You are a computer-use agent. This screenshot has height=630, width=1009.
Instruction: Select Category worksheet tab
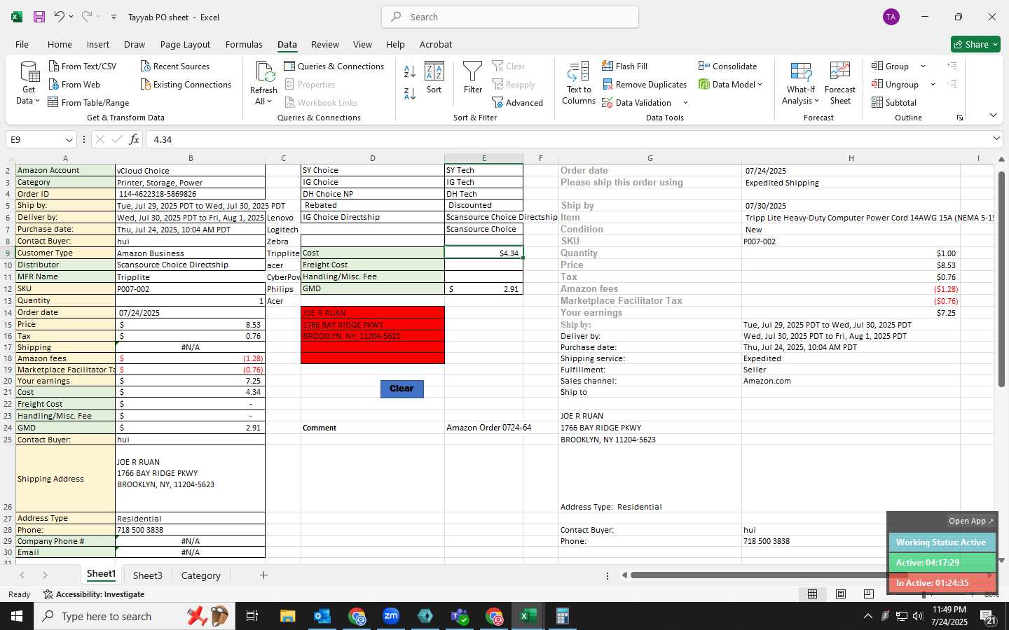201,575
